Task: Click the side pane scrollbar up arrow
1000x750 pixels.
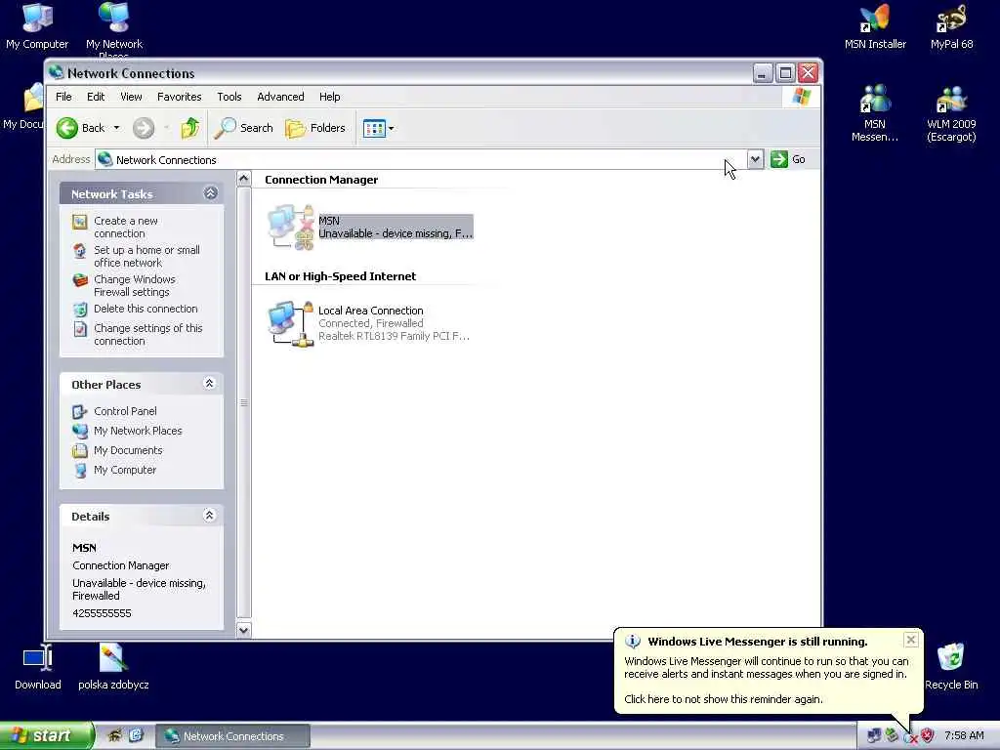Action: click(243, 180)
